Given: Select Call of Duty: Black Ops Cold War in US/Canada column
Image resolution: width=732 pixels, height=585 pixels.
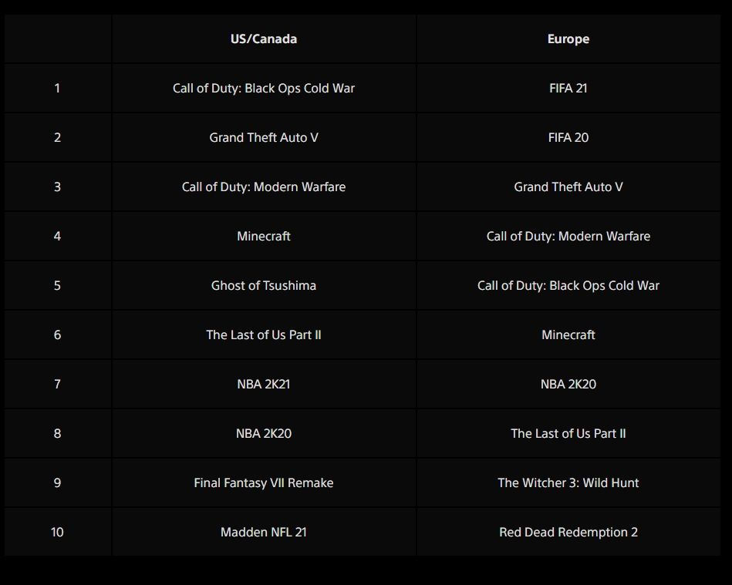Looking at the screenshot, I should 263,88.
